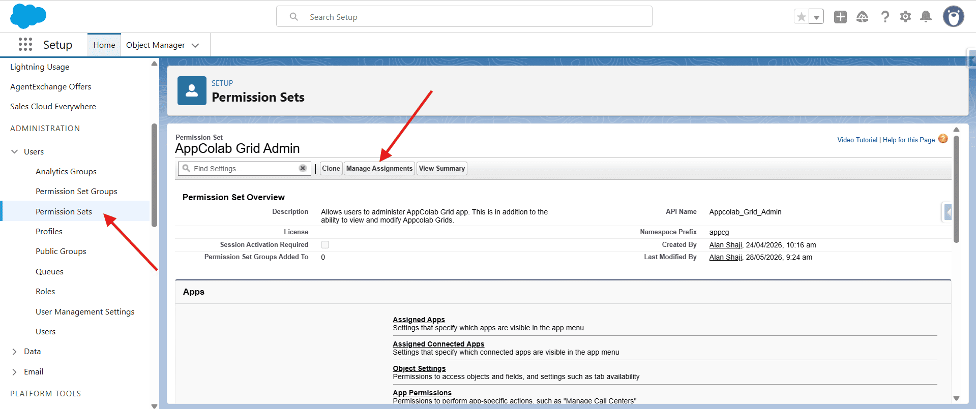Open the Users item under Users
Viewport: 976px width, 409px height.
[45, 332]
